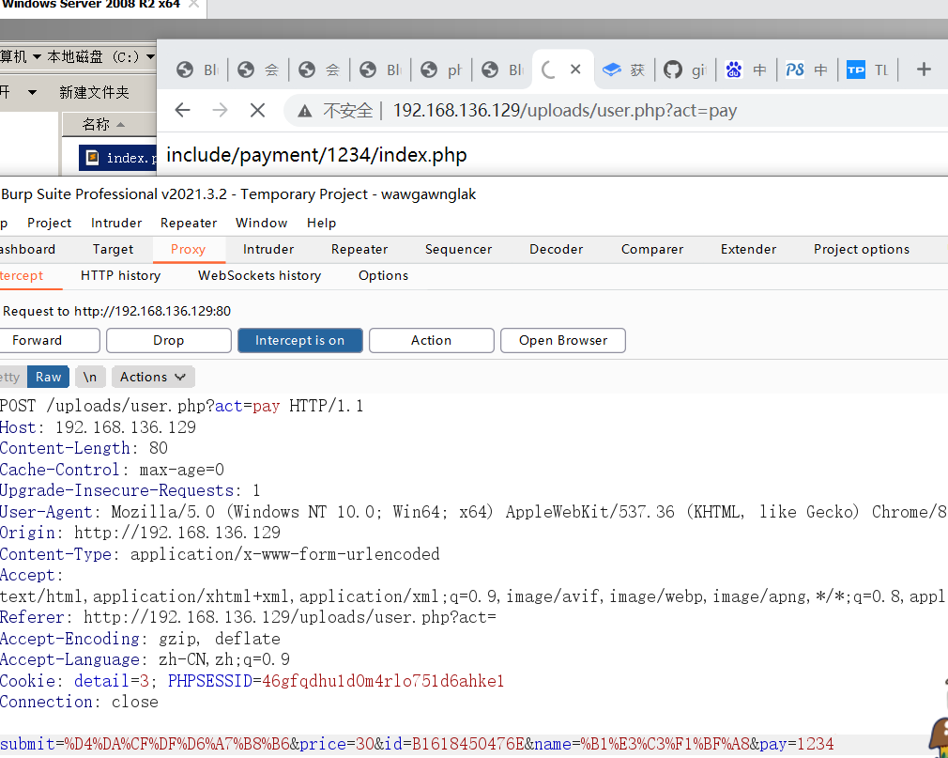Click 新建文件夹 in Explorer toolbar
Screen dimensions: 948x758
(94, 93)
